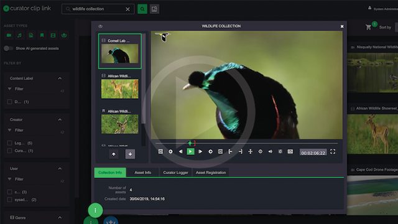Collapse the Content Label filter section
The height and width of the screenshot is (224, 398).
(60, 78)
